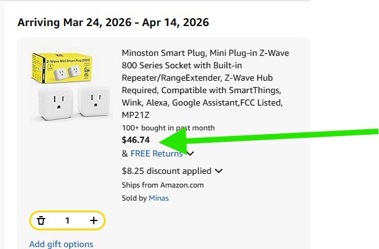
Task: Click the trash icon to remove item
Action: coord(41,220)
